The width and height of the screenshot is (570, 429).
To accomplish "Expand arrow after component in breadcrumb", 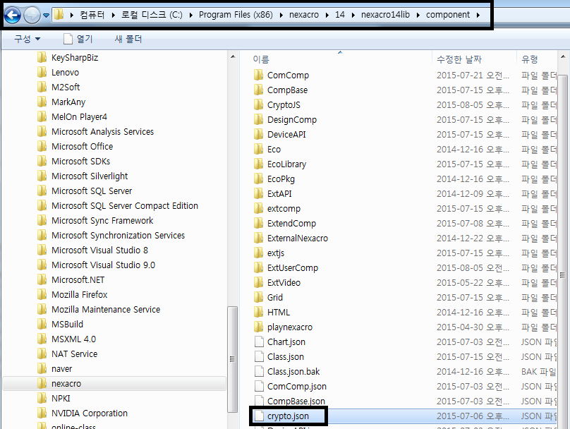I will pos(478,15).
